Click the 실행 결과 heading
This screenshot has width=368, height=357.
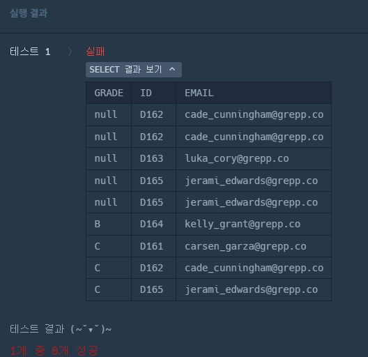pyautogui.click(x=29, y=13)
